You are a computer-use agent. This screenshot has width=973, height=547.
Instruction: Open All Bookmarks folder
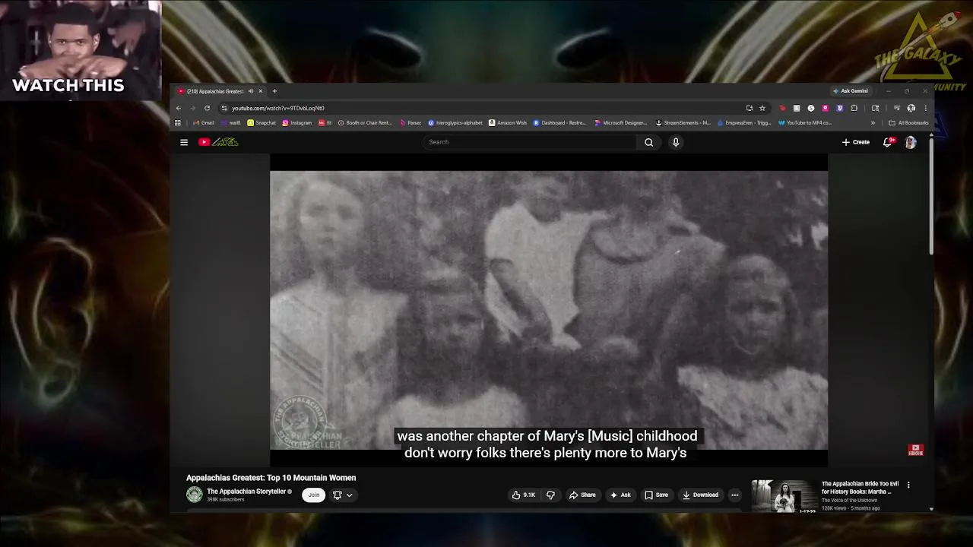pyautogui.click(x=908, y=122)
